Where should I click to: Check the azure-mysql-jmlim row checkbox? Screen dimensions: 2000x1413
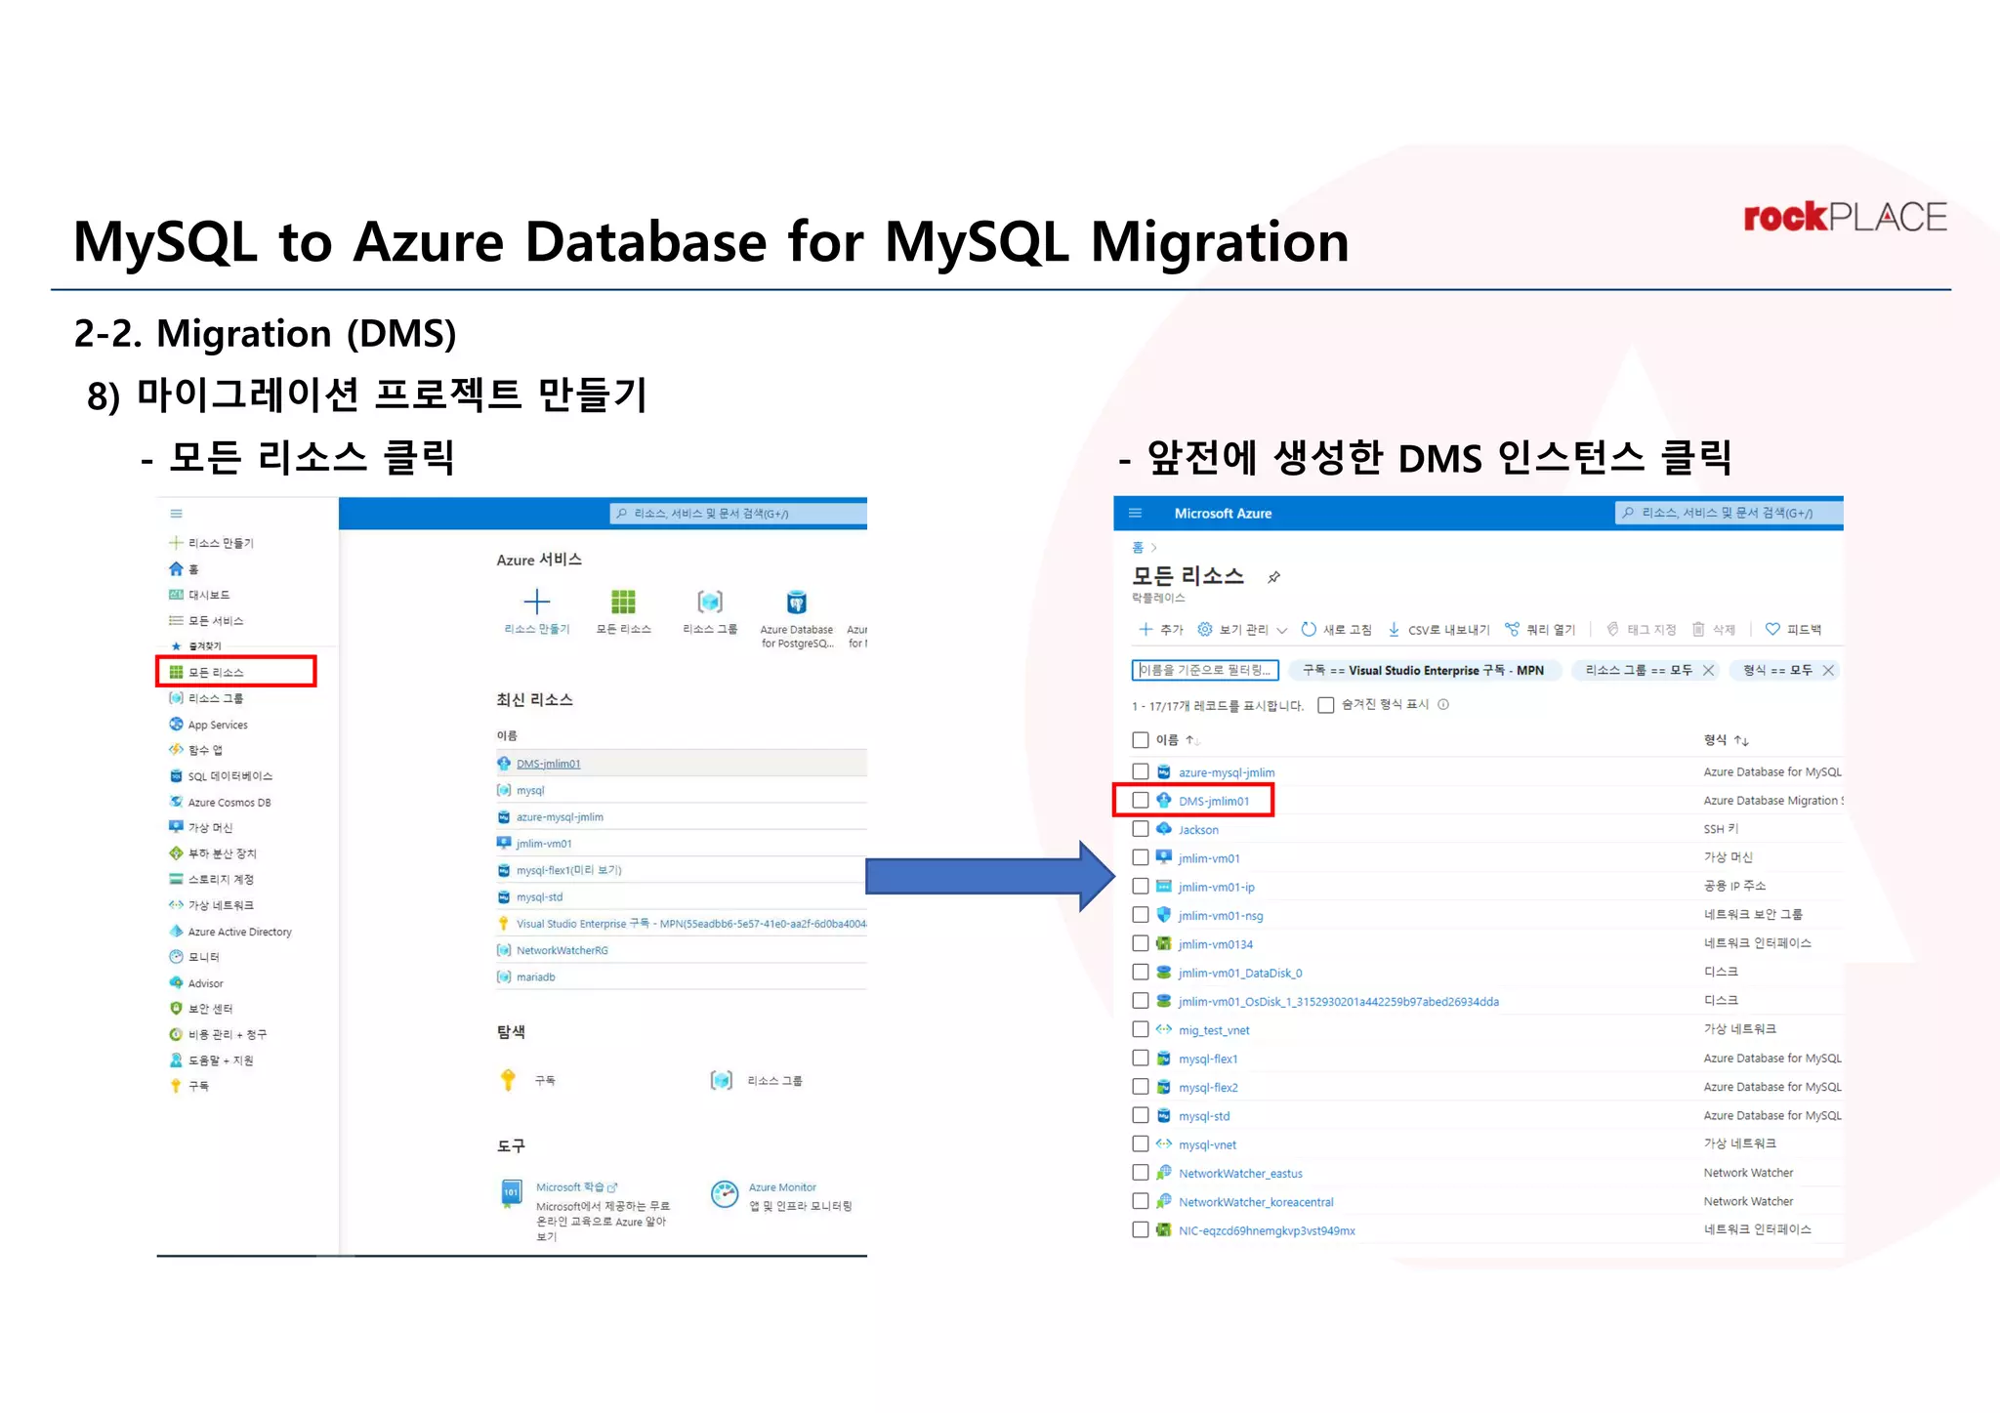(1140, 771)
